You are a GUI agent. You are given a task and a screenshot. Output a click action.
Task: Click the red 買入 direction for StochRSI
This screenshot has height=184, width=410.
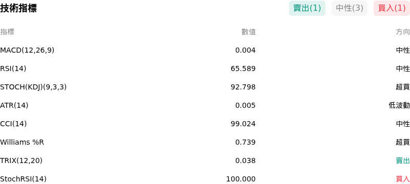pyautogui.click(x=403, y=179)
